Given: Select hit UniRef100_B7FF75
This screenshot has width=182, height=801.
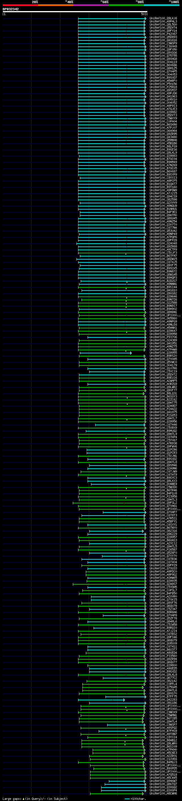Looking at the screenshot, I should click(163, 696).
